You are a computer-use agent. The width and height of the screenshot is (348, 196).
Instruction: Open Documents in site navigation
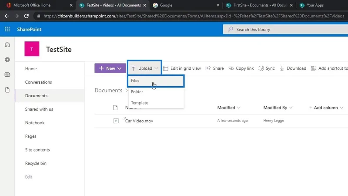pyautogui.click(x=36, y=96)
